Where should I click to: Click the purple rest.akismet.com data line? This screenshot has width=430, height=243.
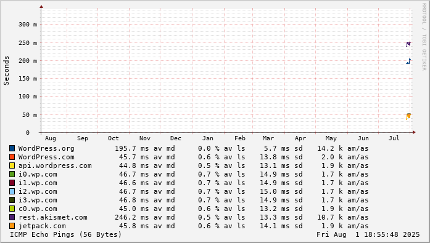tap(408, 44)
